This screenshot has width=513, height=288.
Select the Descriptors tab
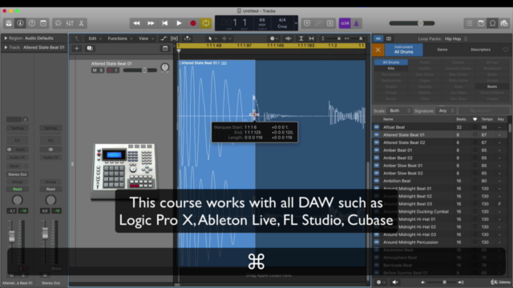[x=480, y=50]
